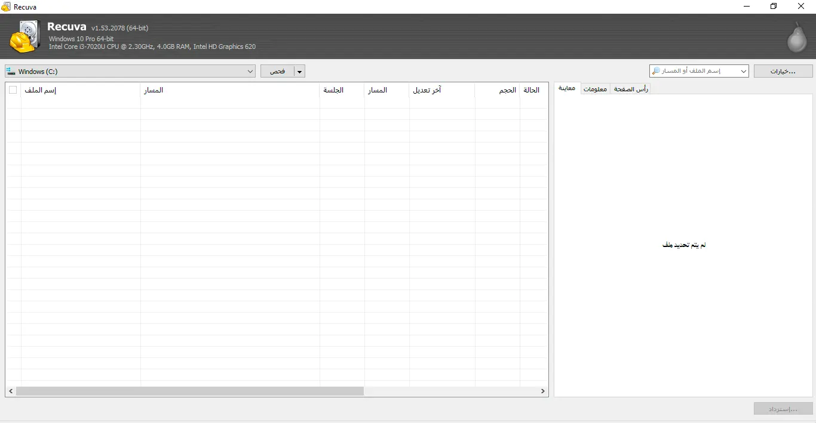Open the filename or path filter dropdown arrow
This screenshot has width=816, height=423.
[x=743, y=72]
